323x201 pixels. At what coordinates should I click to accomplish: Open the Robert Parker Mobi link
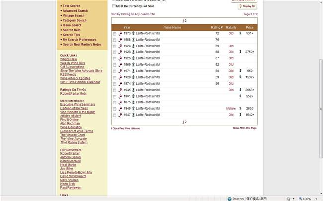coord(74,94)
